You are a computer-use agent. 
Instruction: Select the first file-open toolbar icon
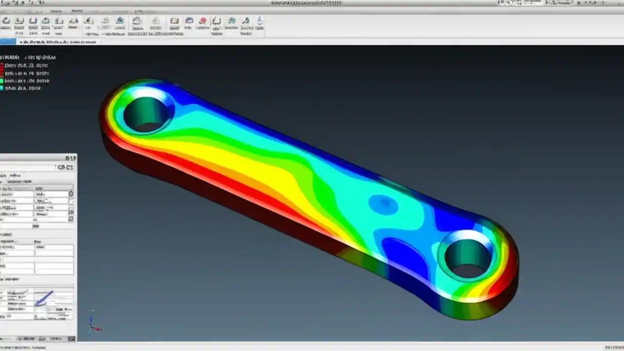point(6,21)
